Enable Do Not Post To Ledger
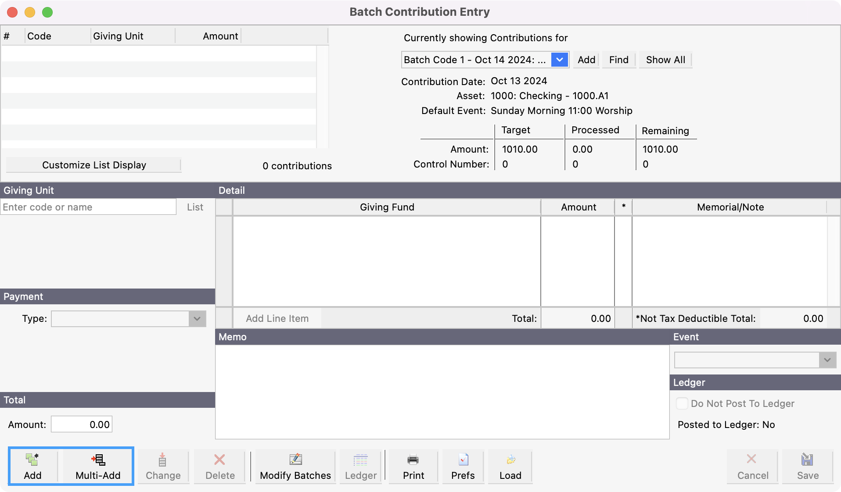The height and width of the screenshot is (492, 841). [x=682, y=403]
